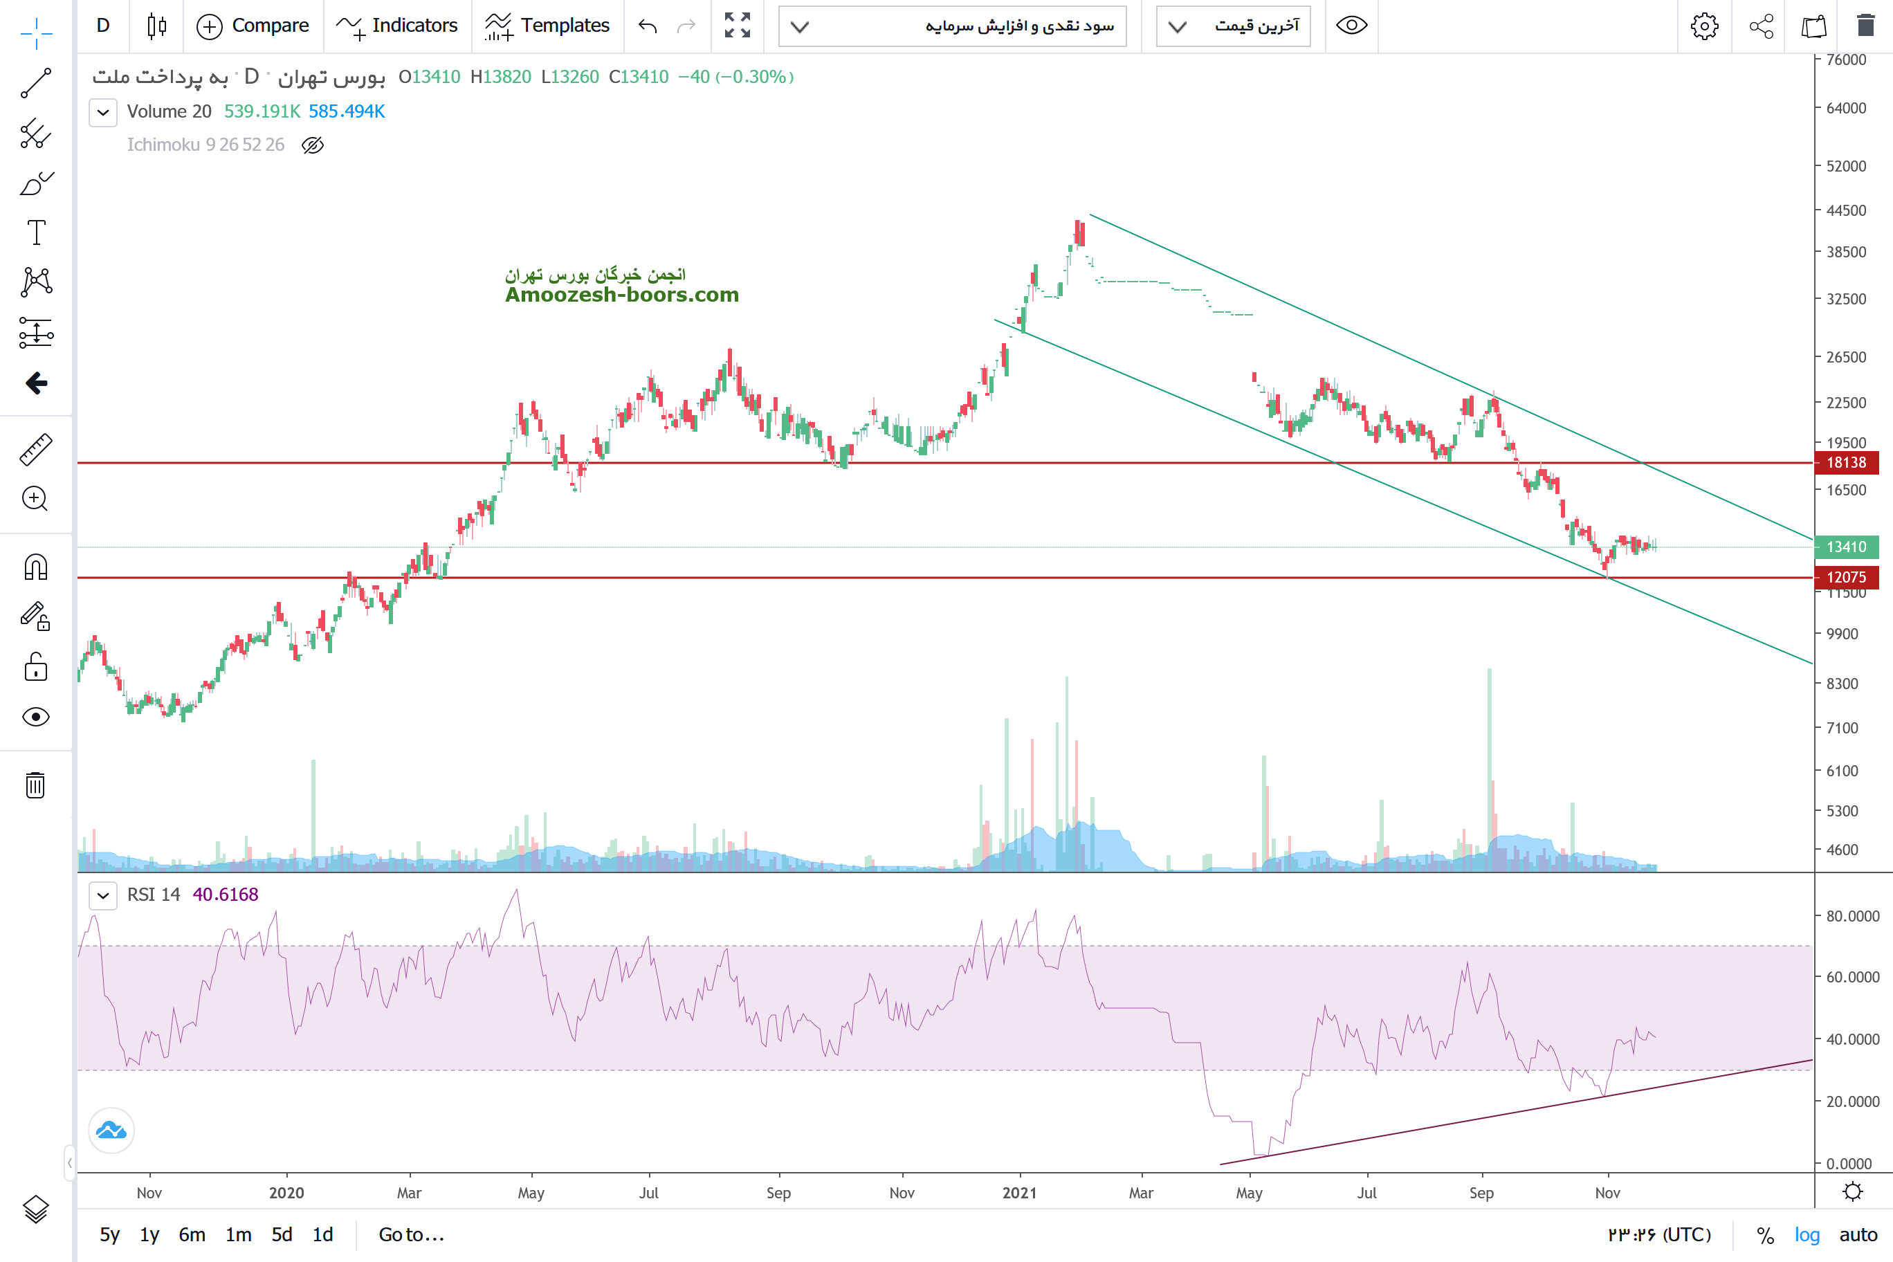Hide all drawings with sidebar eye
The height and width of the screenshot is (1262, 1893).
coord(35,716)
